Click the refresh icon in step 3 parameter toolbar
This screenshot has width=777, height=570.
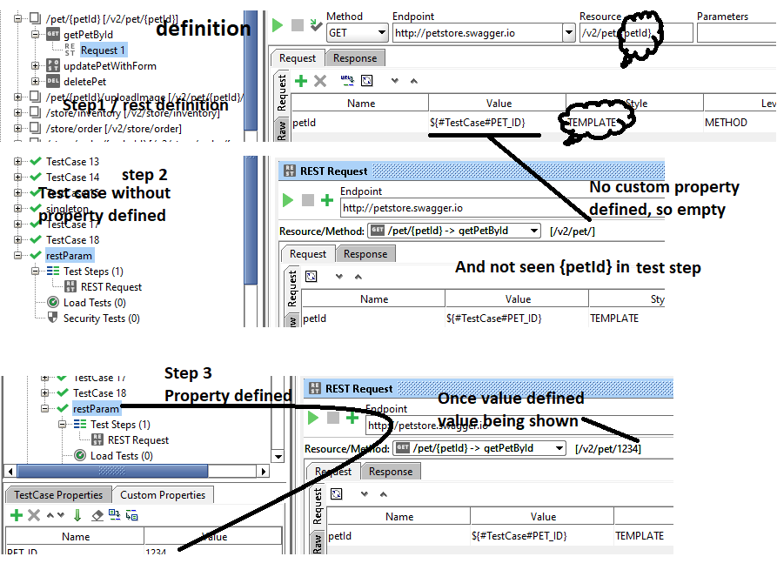337,493
